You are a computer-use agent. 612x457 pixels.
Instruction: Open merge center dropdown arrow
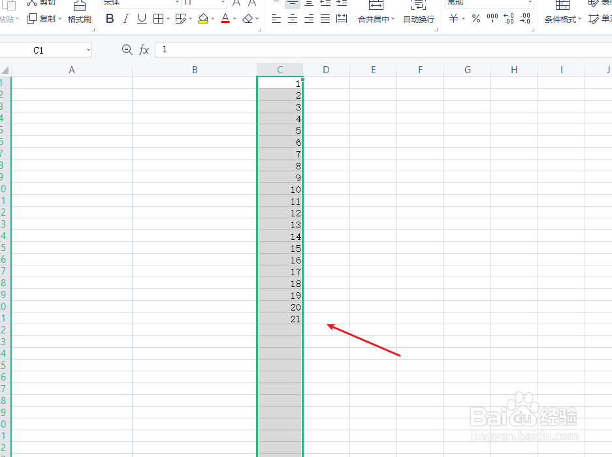[x=393, y=19]
